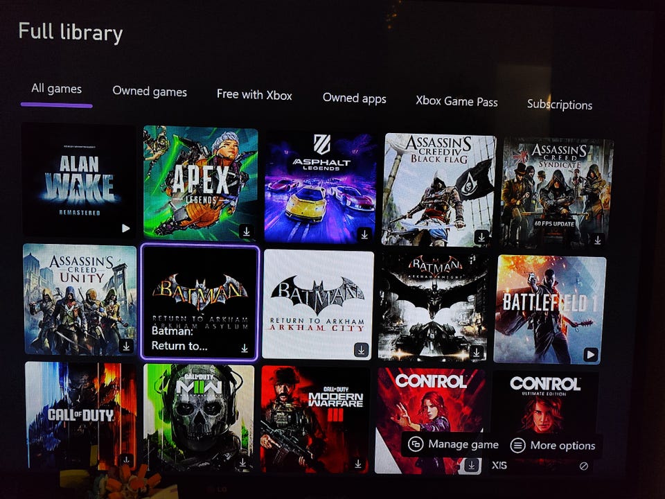Image resolution: width=665 pixels, height=499 pixels.
Task: Click the play icon on Battlefield 1 tile
Action: pyautogui.click(x=591, y=354)
